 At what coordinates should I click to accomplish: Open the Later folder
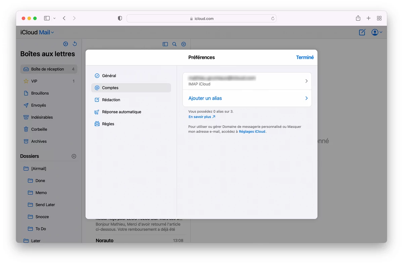[x=49, y=240]
